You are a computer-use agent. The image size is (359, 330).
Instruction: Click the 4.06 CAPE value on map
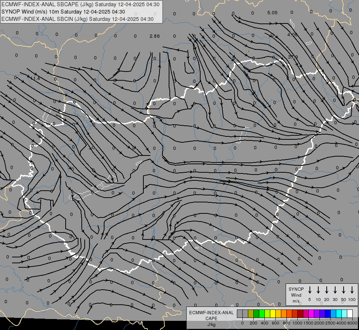292,34
